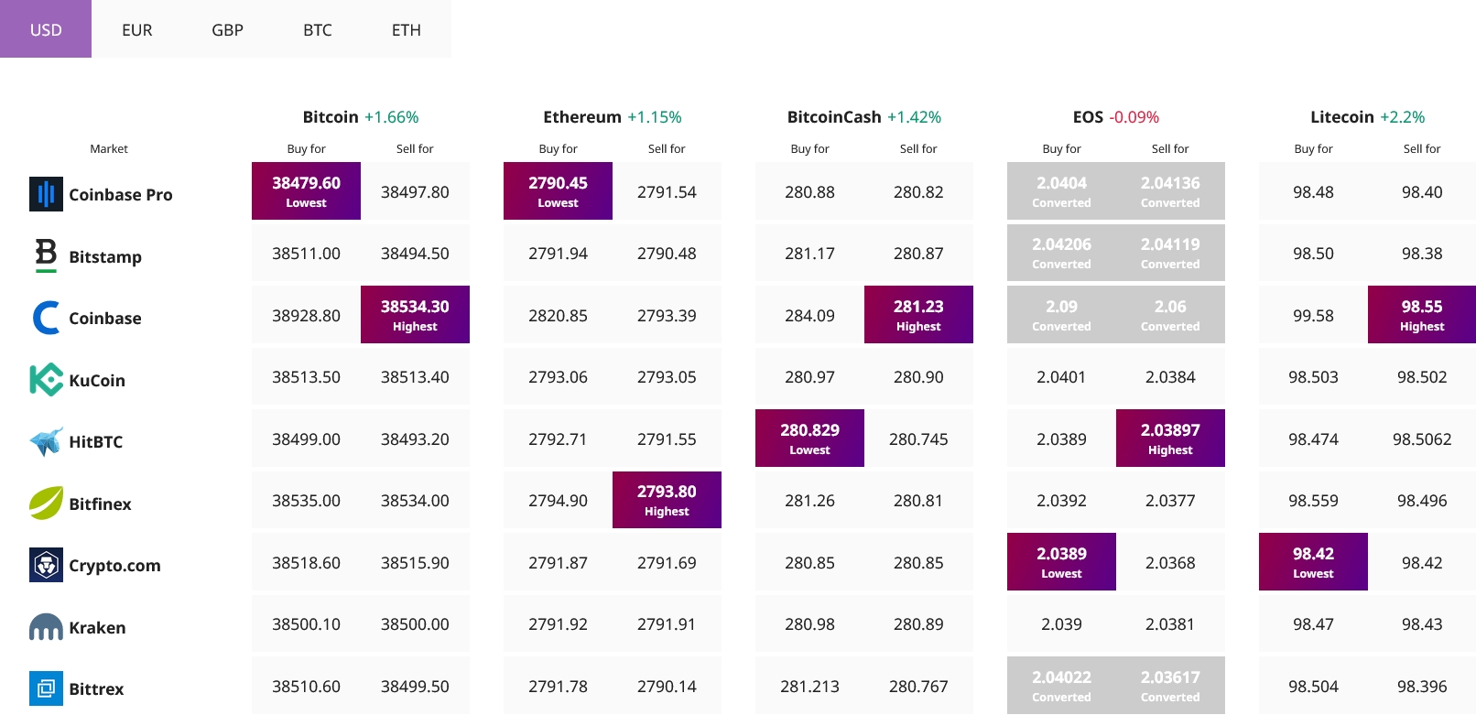
Task: Click the Bitfinex leaf logo icon
Action: pos(46,503)
